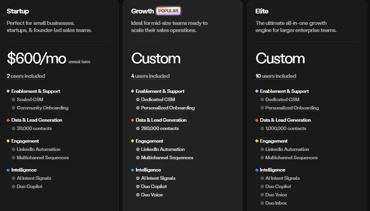Click the POPULAR badge on the Growth plan
Viewport: 370px width, 211px height.
[x=168, y=11]
